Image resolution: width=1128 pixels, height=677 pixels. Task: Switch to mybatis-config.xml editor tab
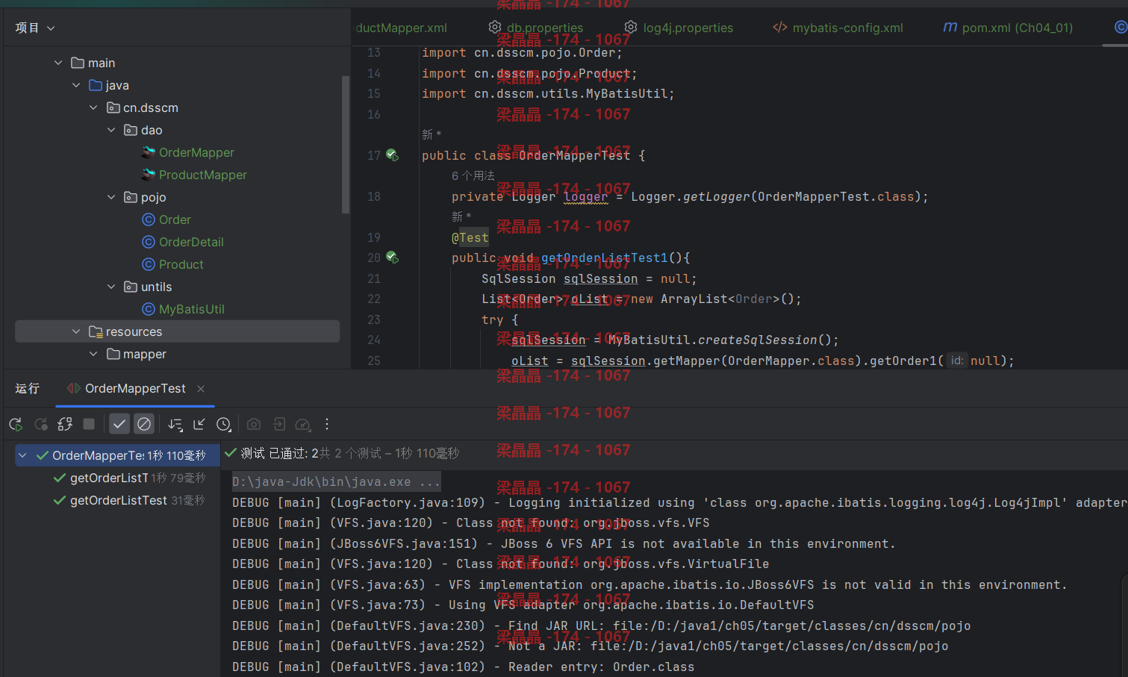(x=838, y=28)
